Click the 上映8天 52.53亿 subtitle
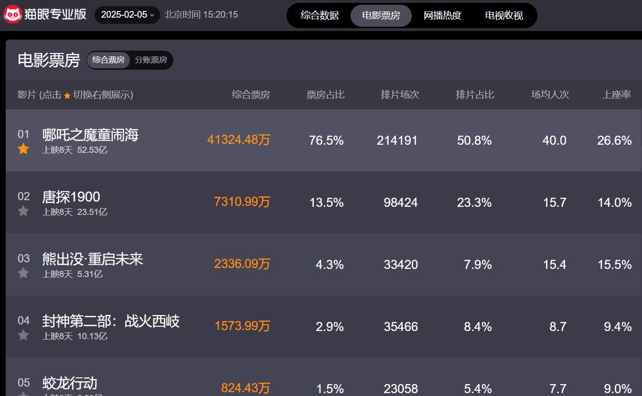Screen dimensions: 642x396 click(x=75, y=150)
